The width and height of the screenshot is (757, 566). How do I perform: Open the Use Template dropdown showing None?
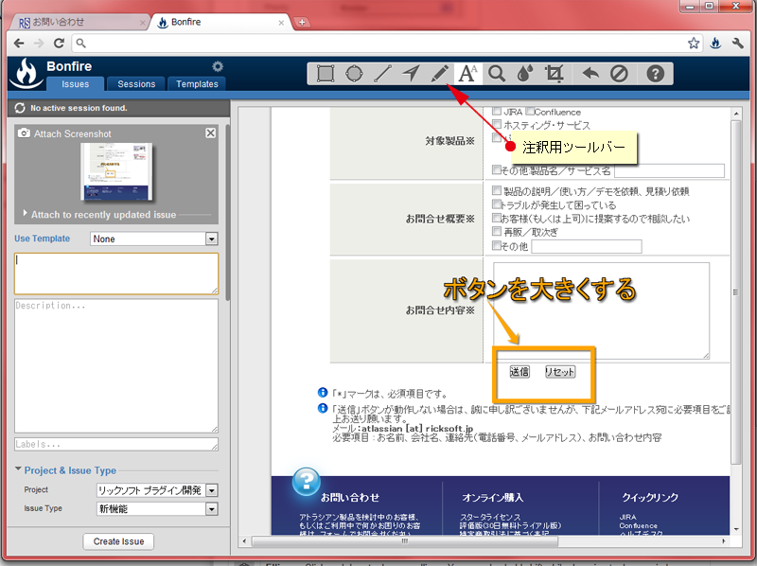coord(154,239)
